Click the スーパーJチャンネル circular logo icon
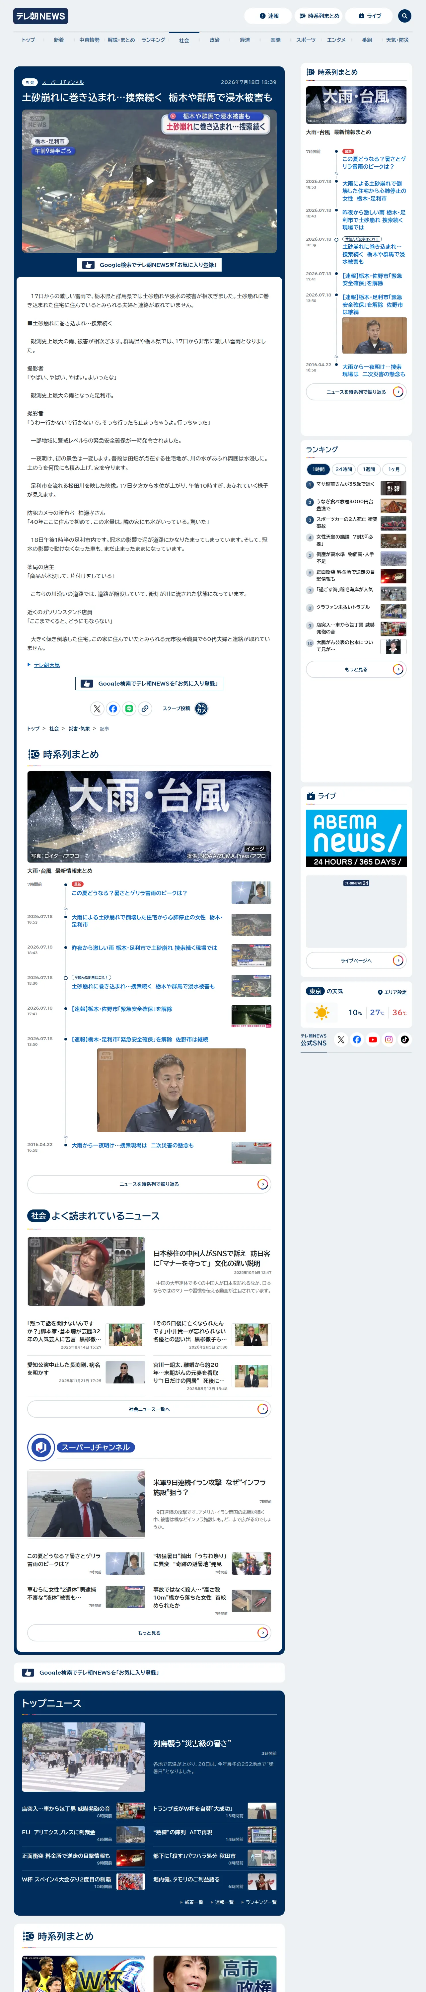 point(41,1447)
